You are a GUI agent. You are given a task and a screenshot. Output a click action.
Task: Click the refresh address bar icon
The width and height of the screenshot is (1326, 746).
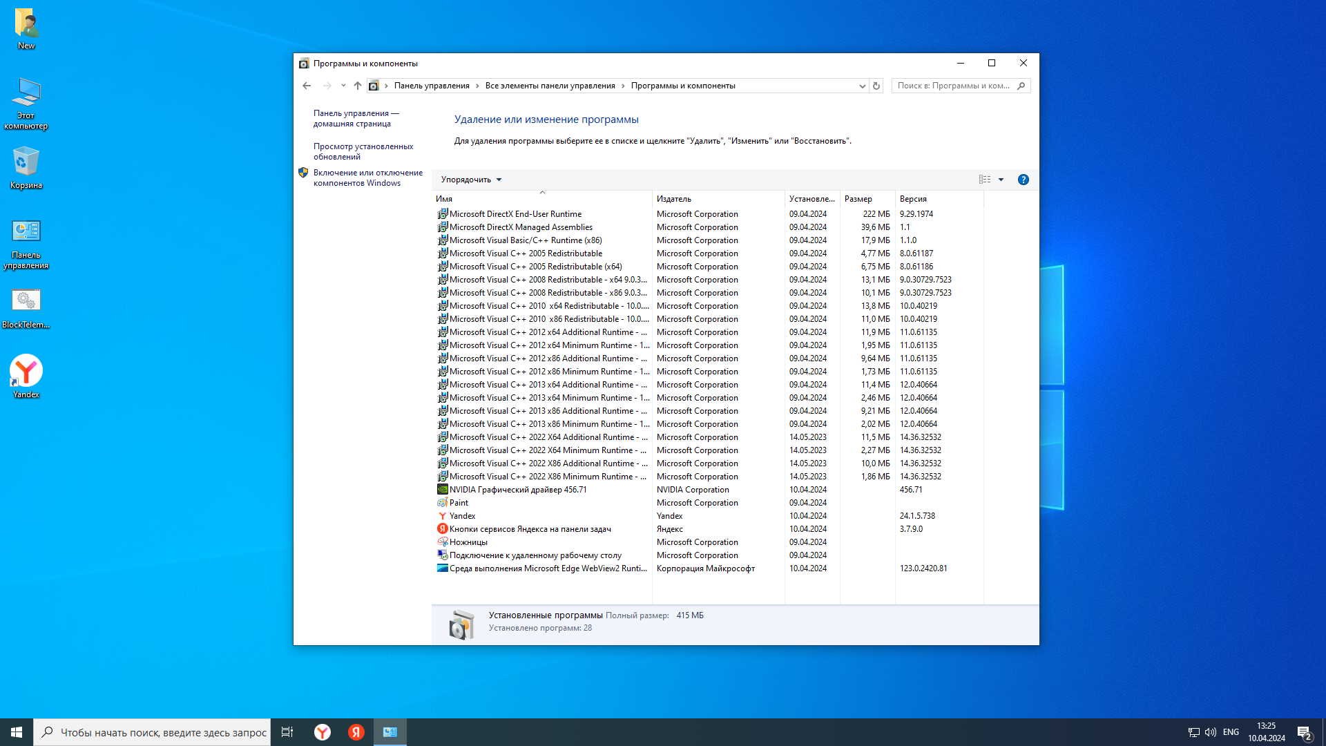coord(876,86)
